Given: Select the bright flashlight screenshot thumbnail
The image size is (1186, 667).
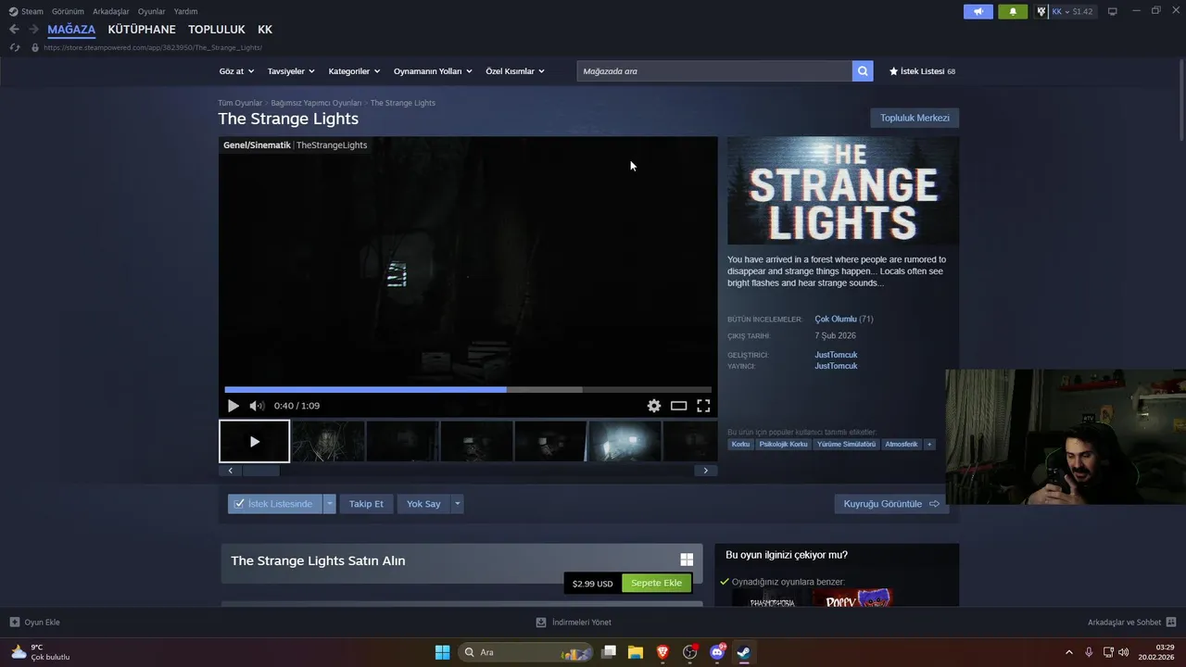Looking at the screenshot, I should point(625,441).
